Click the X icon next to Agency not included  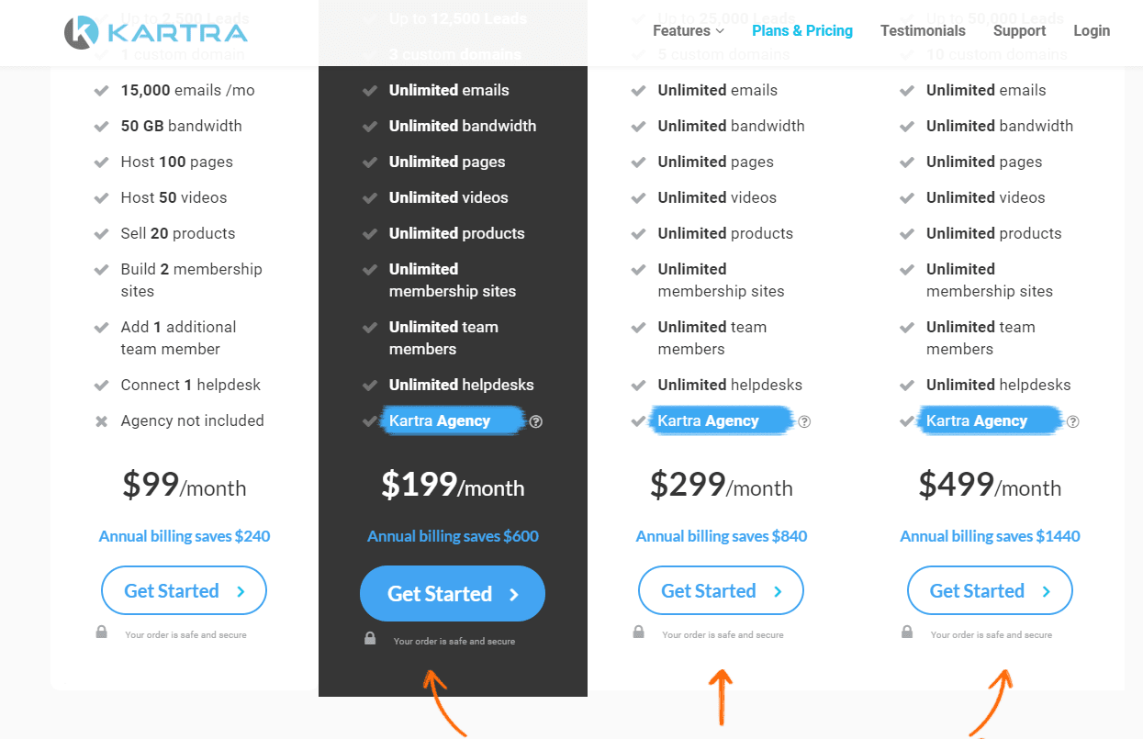coord(102,421)
